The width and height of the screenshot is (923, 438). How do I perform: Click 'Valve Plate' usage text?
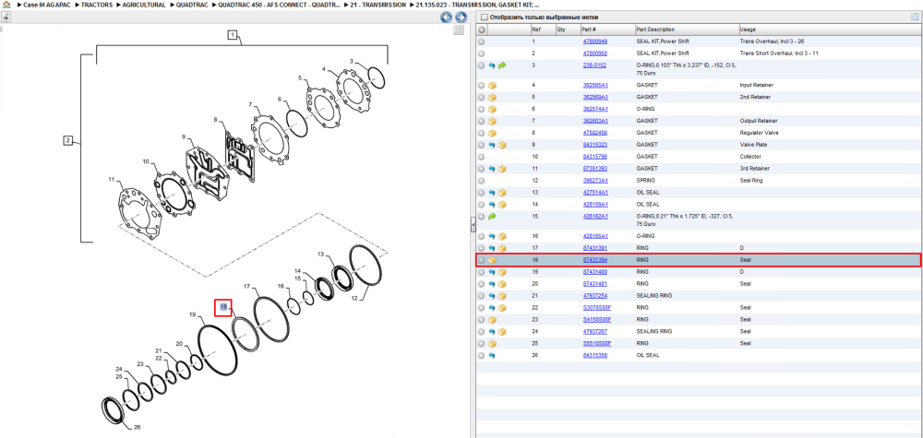click(753, 145)
